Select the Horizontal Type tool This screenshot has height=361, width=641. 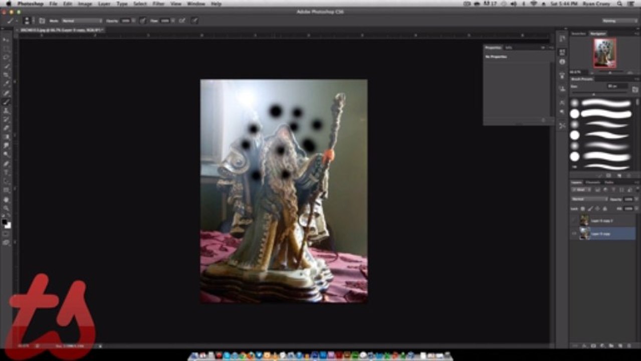pyautogui.click(x=7, y=172)
